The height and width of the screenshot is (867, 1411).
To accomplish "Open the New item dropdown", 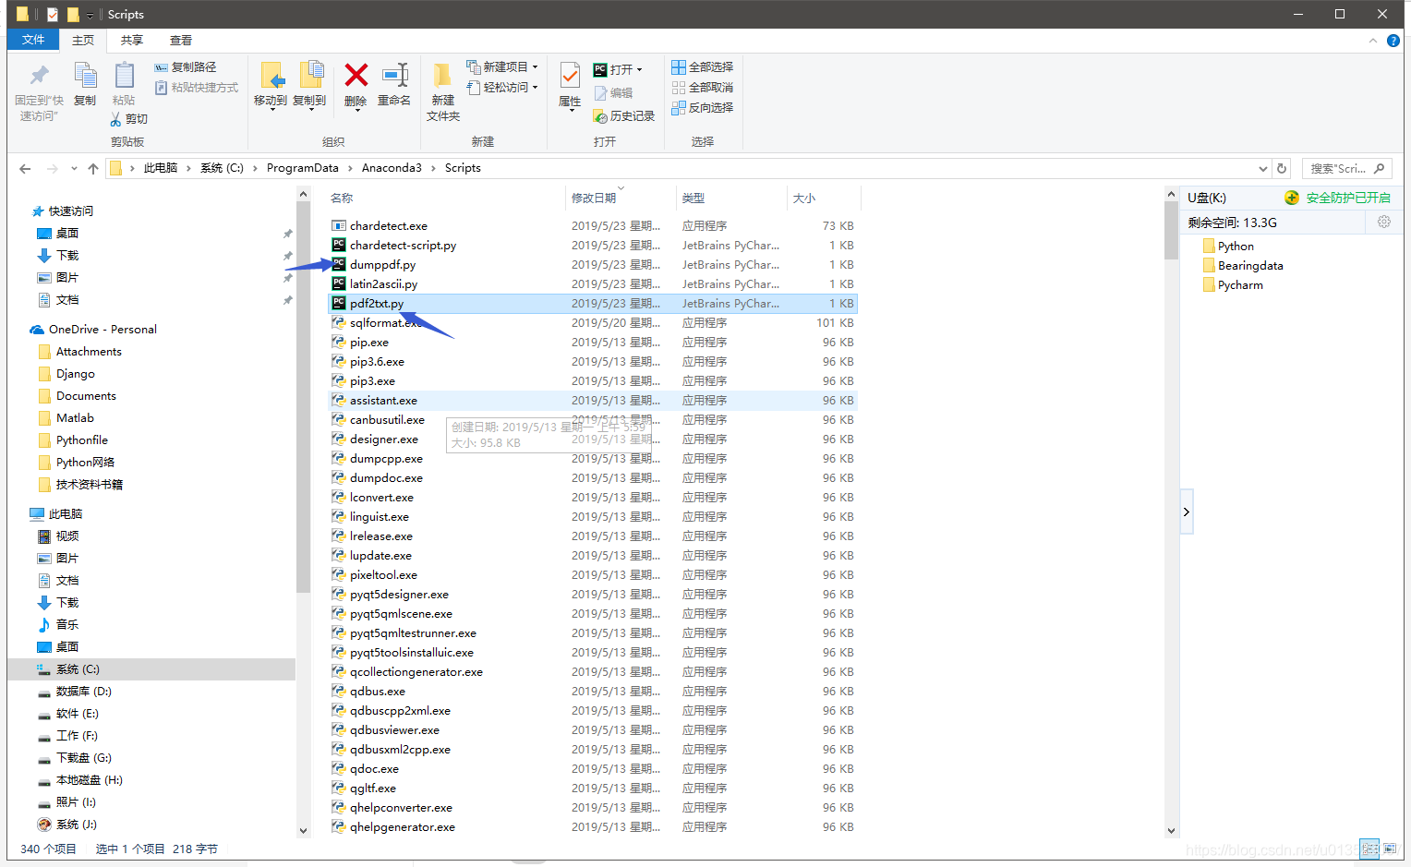I will tap(535, 67).
